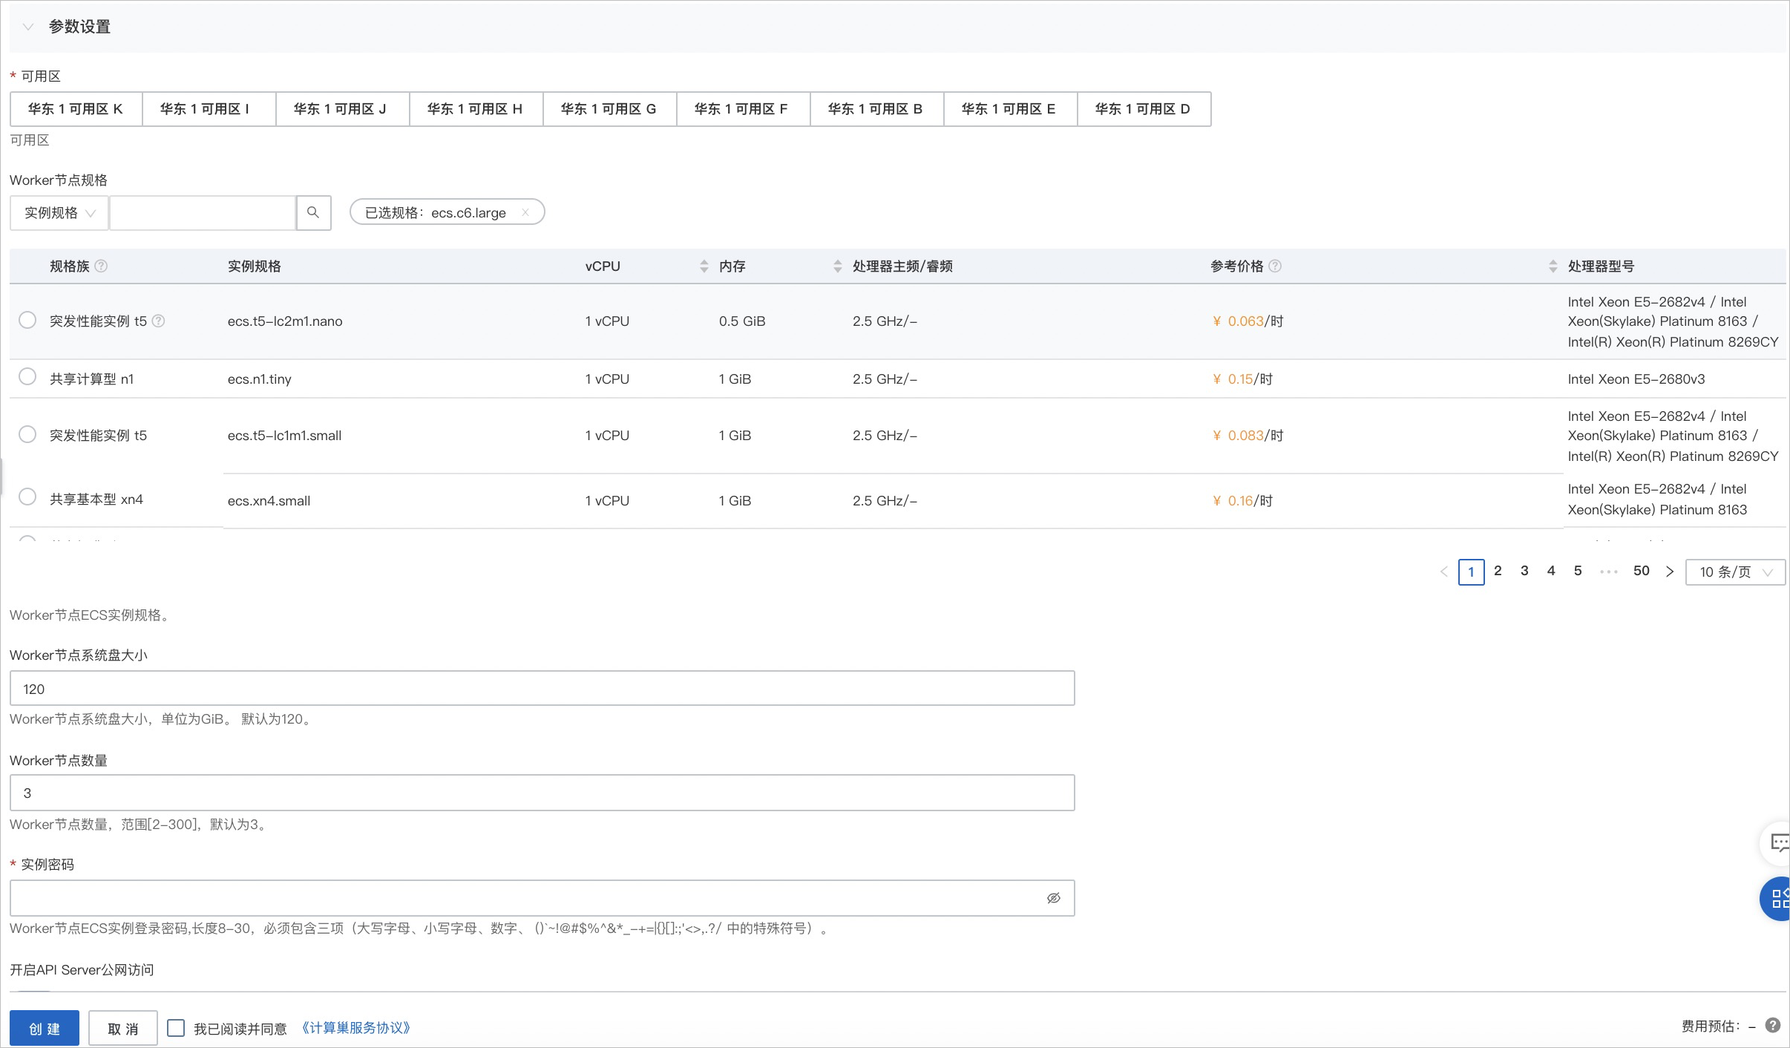Open help icon beside 突发性能实例 t5
Image resolution: width=1790 pixels, height=1048 pixels.
coord(158,321)
